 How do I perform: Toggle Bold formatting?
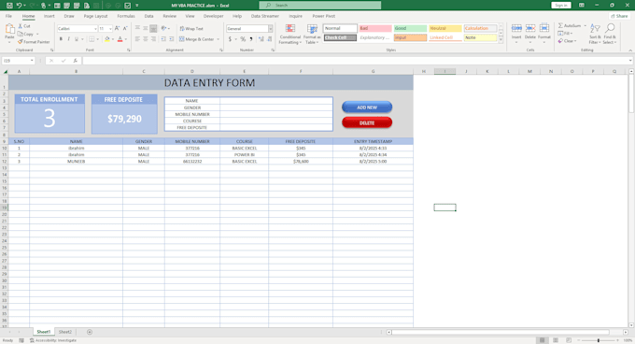(61, 39)
